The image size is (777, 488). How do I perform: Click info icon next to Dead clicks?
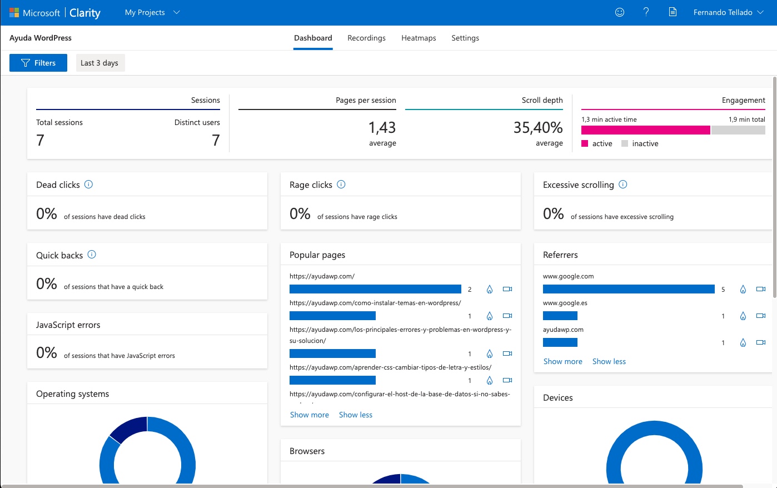[x=88, y=185]
